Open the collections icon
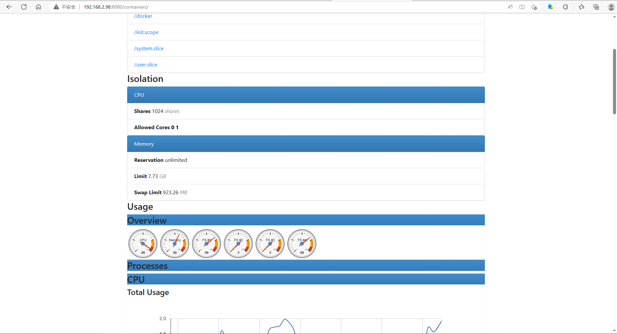This screenshot has height=334, width=617. (596, 7)
